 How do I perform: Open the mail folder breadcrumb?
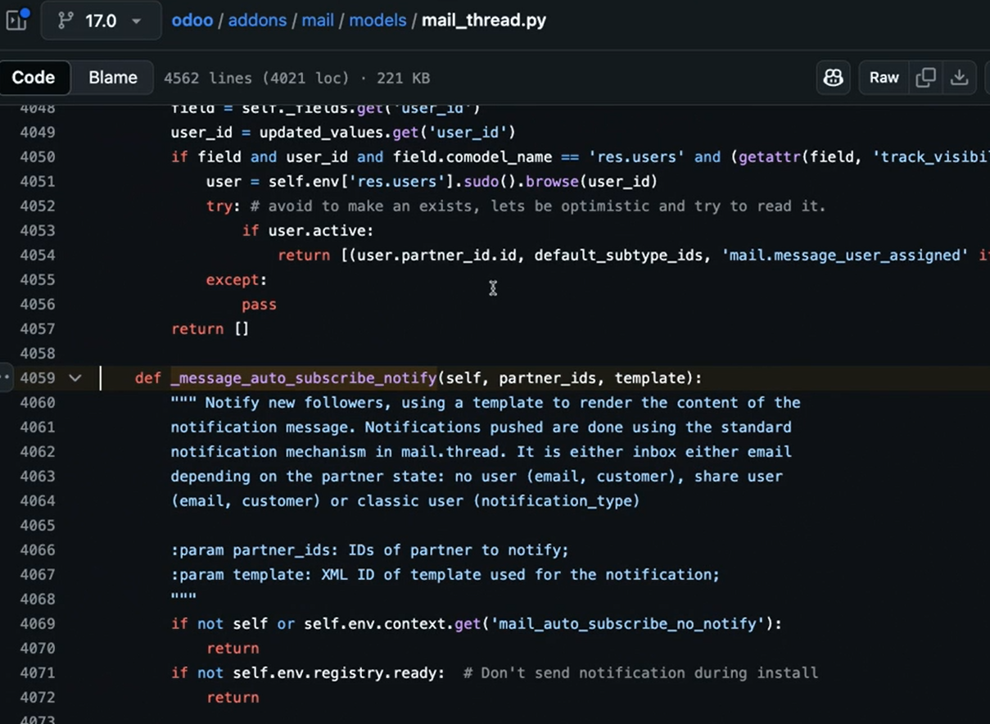[317, 20]
